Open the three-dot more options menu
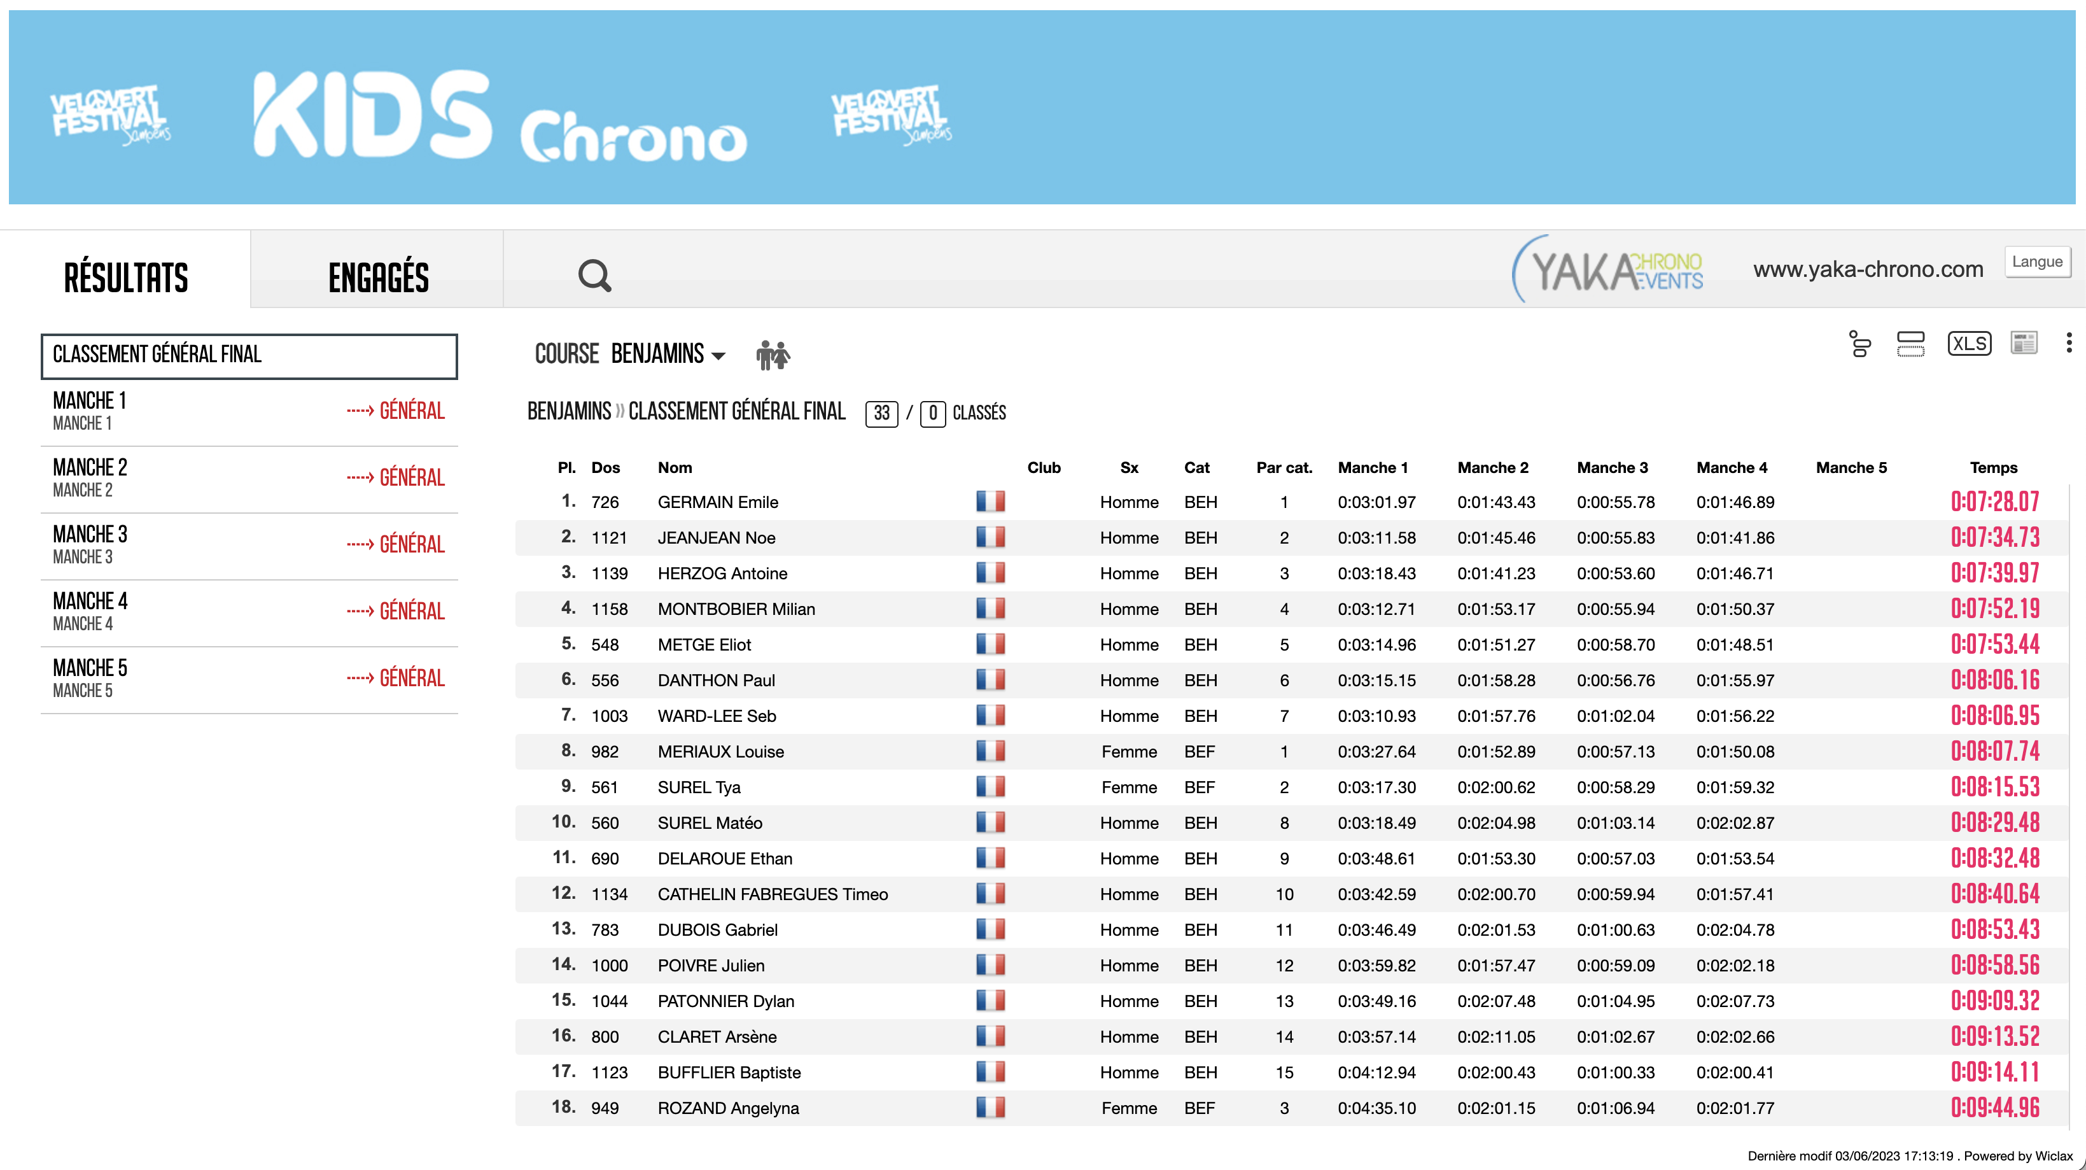 [2069, 342]
